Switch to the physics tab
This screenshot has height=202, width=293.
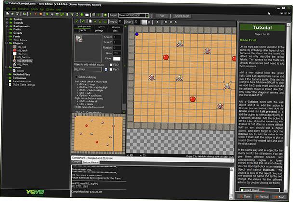(116, 27)
